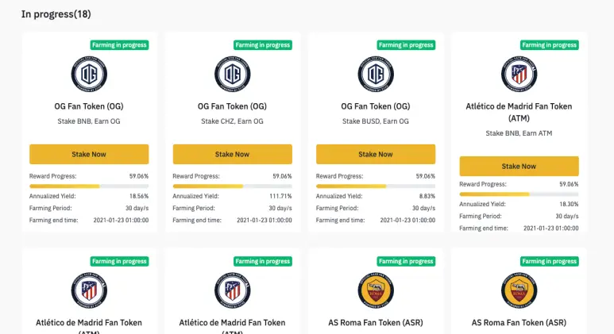Click the 'Stake CHZ, Earn OG' text
Screen dimensions: 614x334
(232, 121)
